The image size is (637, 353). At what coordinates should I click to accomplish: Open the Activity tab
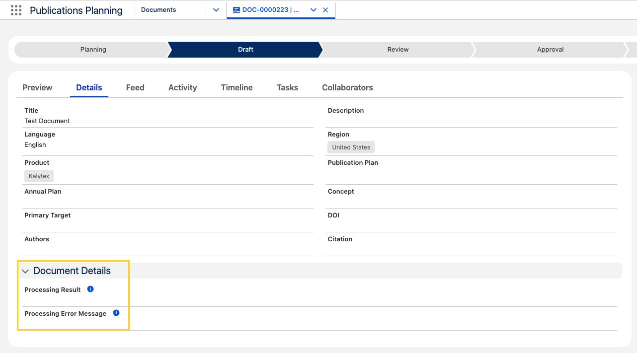click(x=183, y=87)
